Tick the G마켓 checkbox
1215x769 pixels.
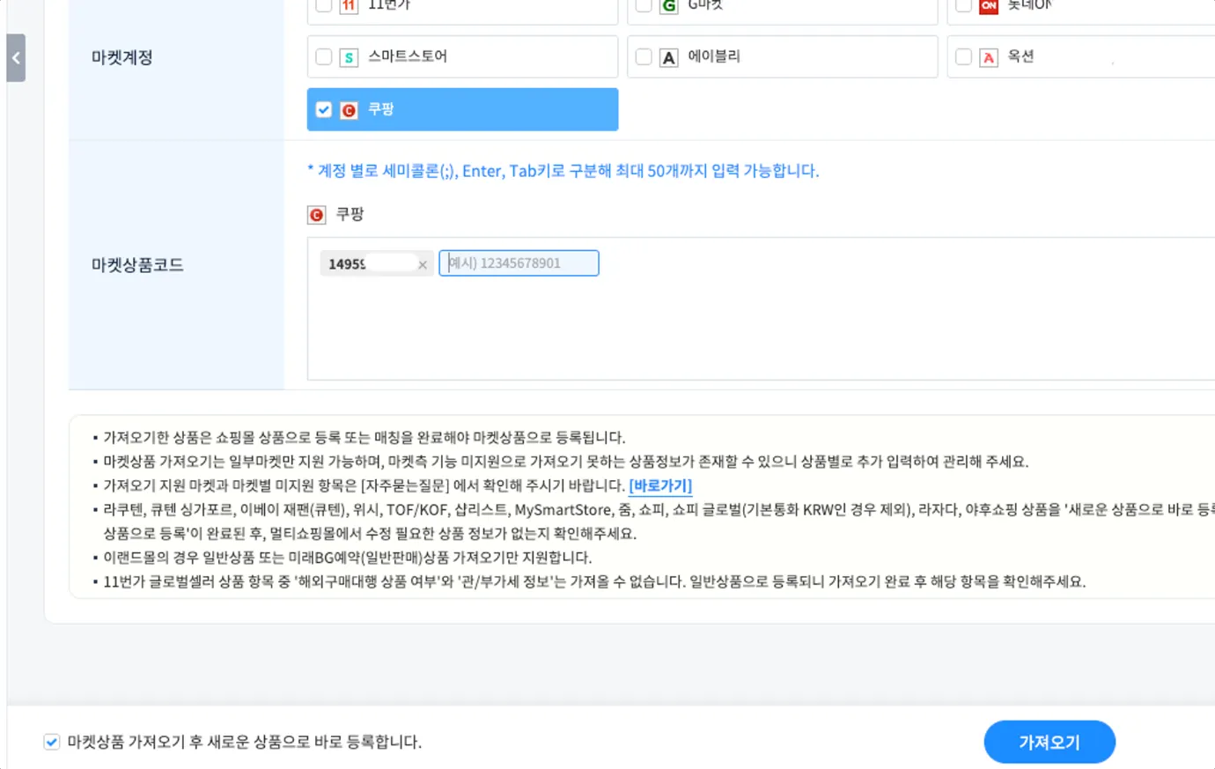tap(644, 5)
